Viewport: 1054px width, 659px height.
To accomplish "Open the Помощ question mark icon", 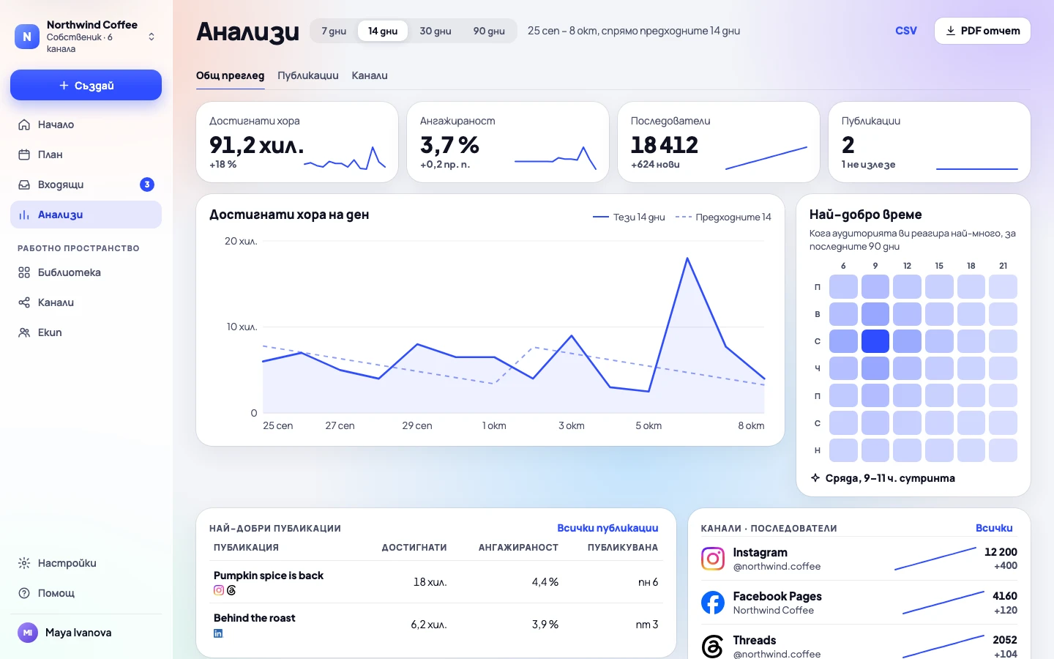I will [24, 593].
